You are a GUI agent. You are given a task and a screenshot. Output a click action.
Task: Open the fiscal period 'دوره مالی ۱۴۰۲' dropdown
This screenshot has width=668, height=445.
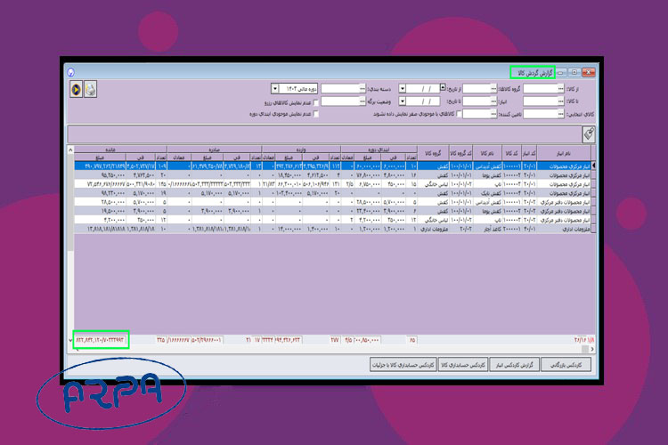pyautogui.click(x=274, y=89)
